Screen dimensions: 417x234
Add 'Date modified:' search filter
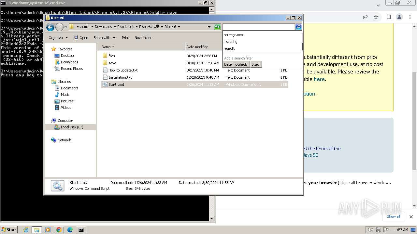click(x=236, y=64)
